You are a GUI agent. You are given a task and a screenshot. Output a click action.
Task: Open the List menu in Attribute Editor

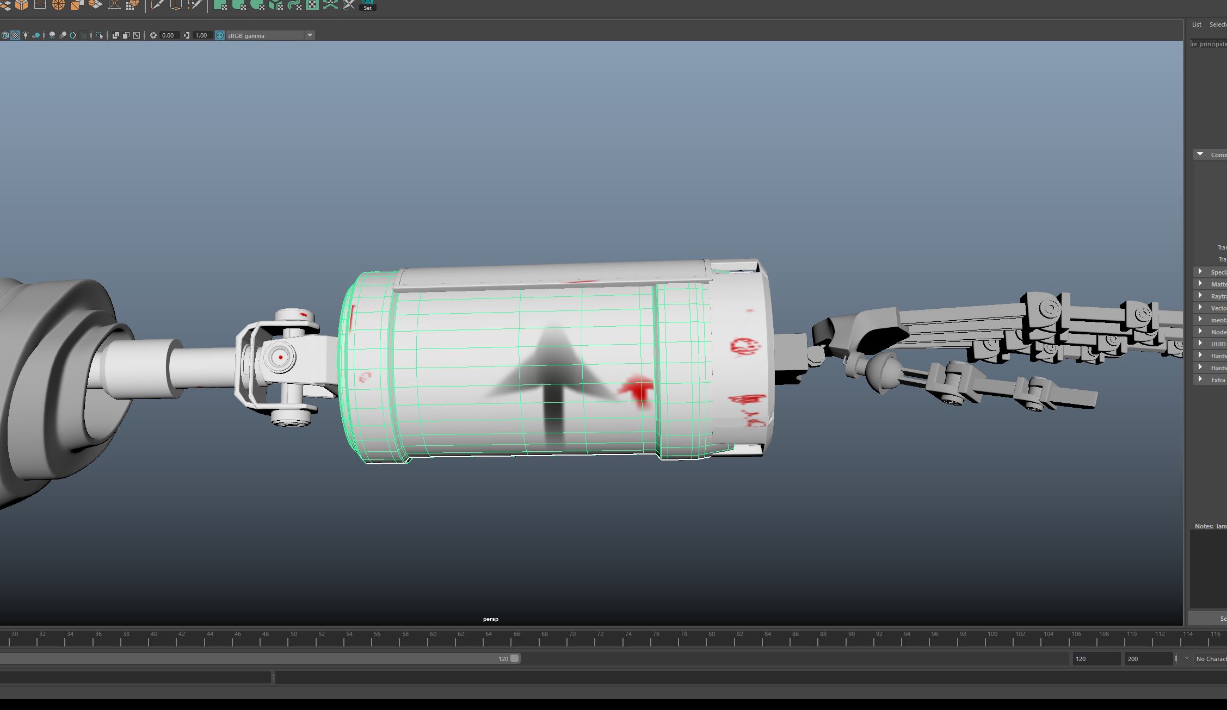(1197, 24)
